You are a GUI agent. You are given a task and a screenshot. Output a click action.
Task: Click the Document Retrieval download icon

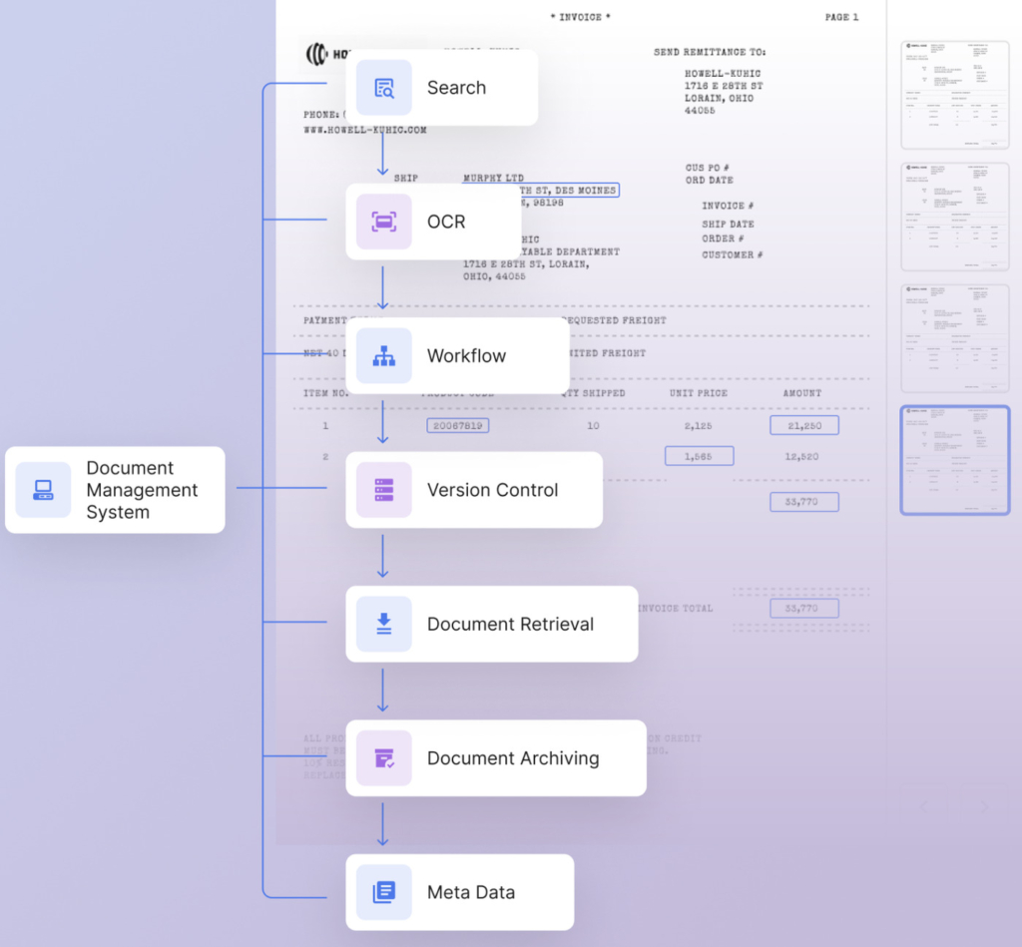coord(383,624)
